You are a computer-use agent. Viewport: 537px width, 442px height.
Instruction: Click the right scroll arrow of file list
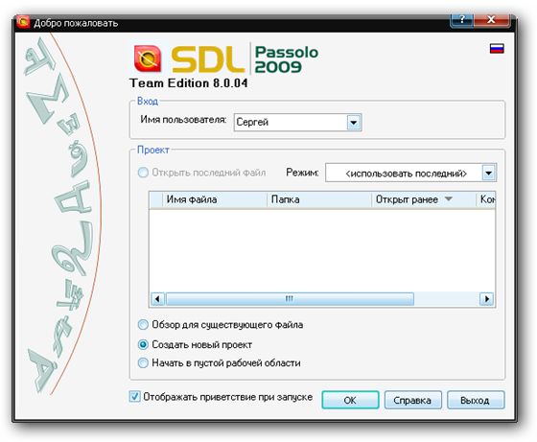(486, 299)
